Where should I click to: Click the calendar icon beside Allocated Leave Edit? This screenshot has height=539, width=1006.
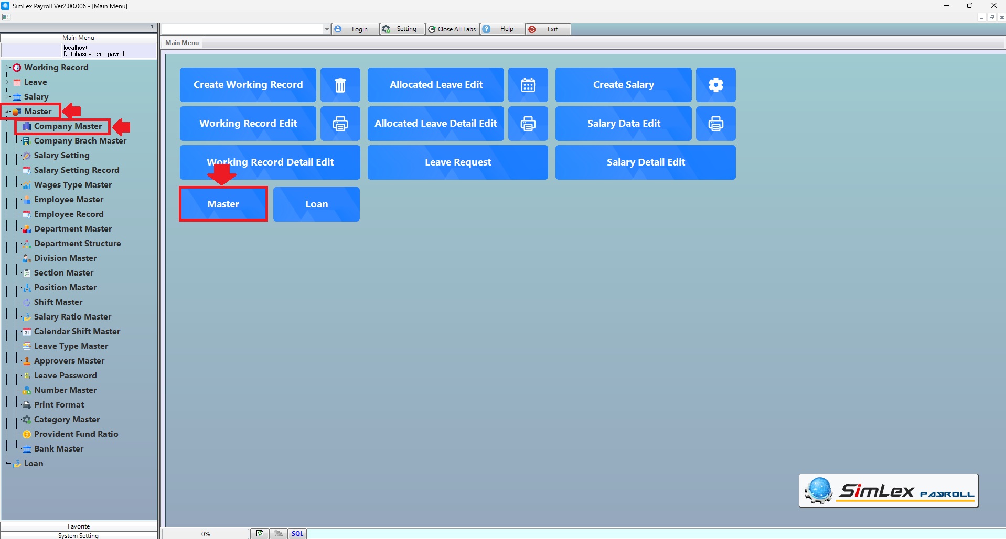[528, 85]
